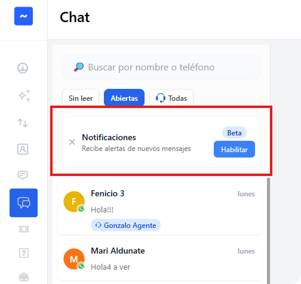The image size is (301, 284).
Task: Select the Abiertas filter tab
Action: (x=124, y=98)
